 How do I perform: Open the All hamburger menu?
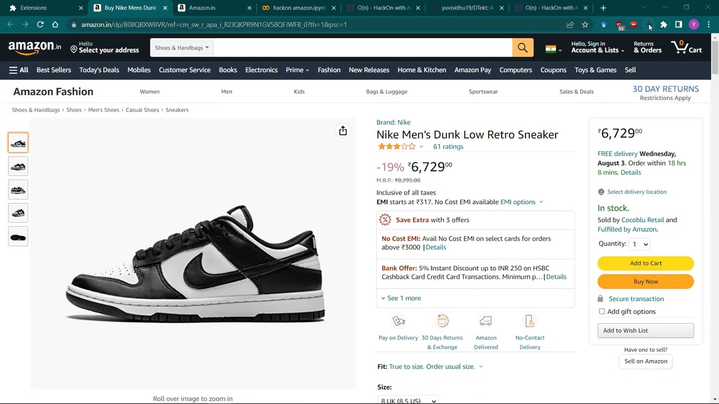[19, 70]
